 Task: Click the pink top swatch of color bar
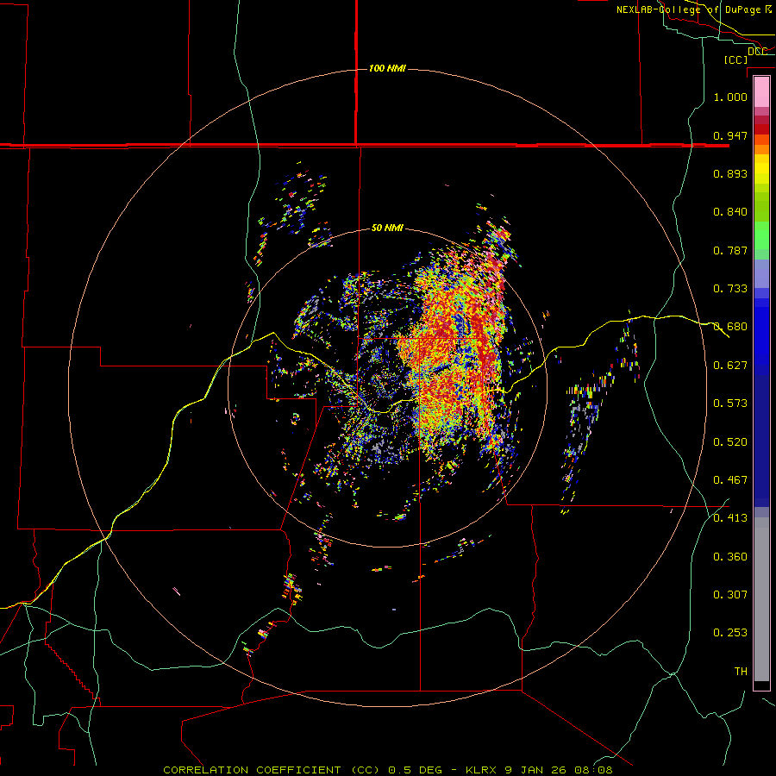pos(761,91)
